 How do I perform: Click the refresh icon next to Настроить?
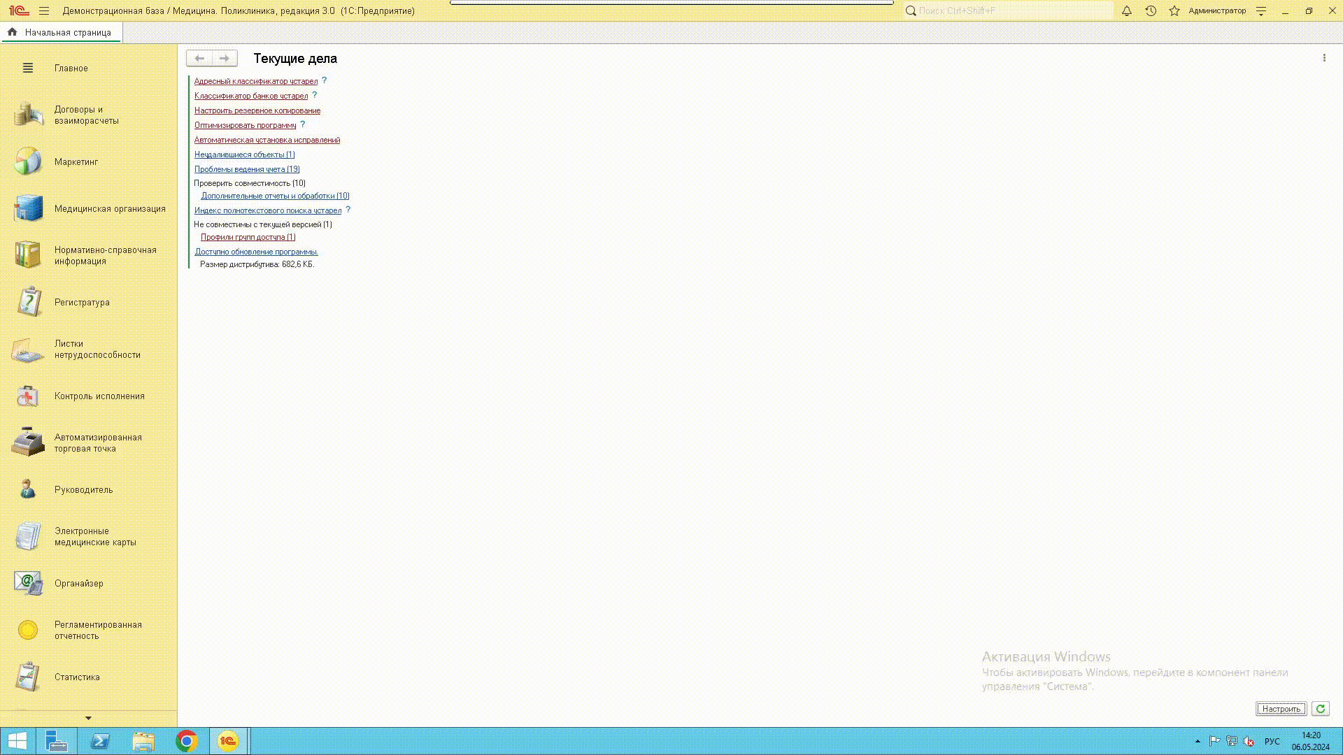coord(1320,709)
